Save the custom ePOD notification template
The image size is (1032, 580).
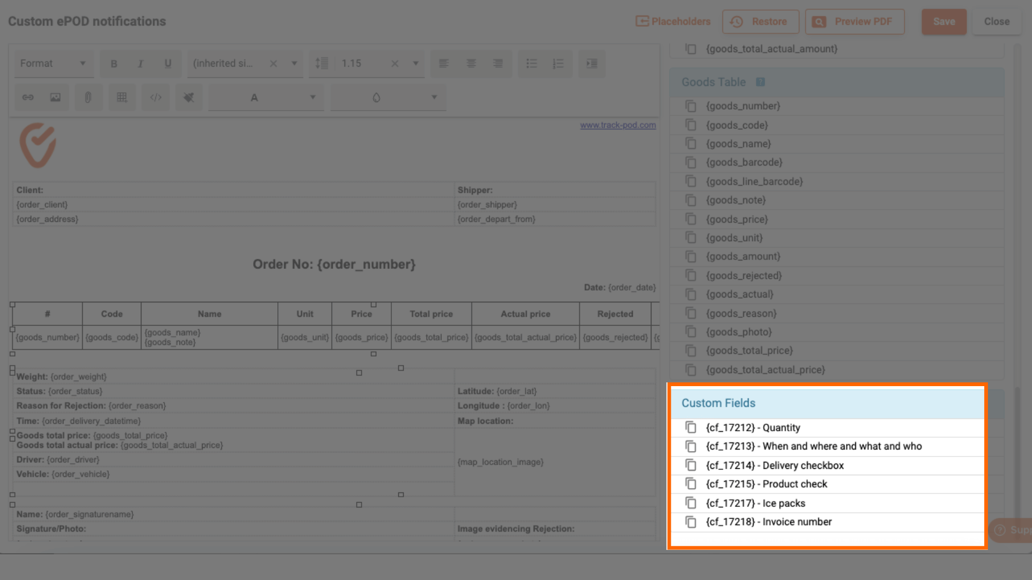pyautogui.click(x=944, y=21)
